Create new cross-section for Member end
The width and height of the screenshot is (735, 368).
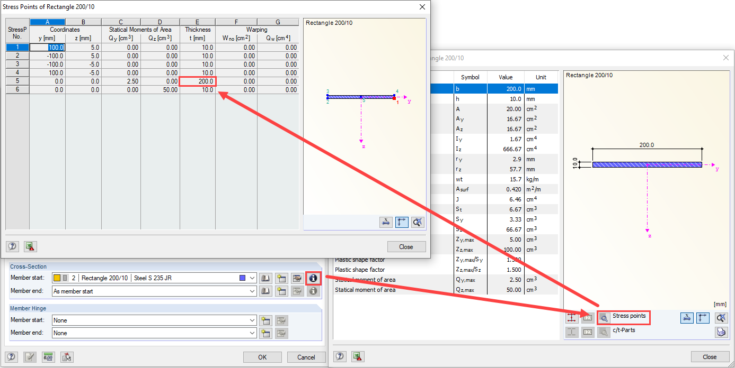pyautogui.click(x=281, y=291)
